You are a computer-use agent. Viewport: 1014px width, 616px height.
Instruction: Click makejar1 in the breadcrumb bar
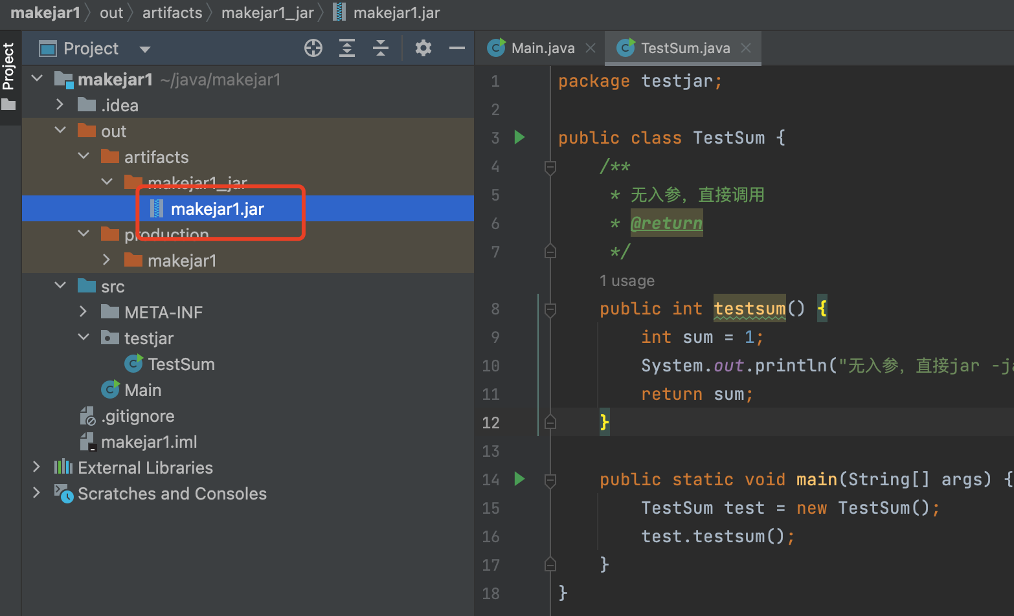pos(45,12)
